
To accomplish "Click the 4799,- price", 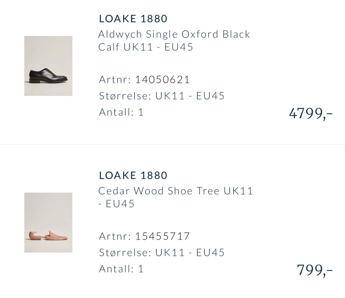I will click(x=310, y=113).
